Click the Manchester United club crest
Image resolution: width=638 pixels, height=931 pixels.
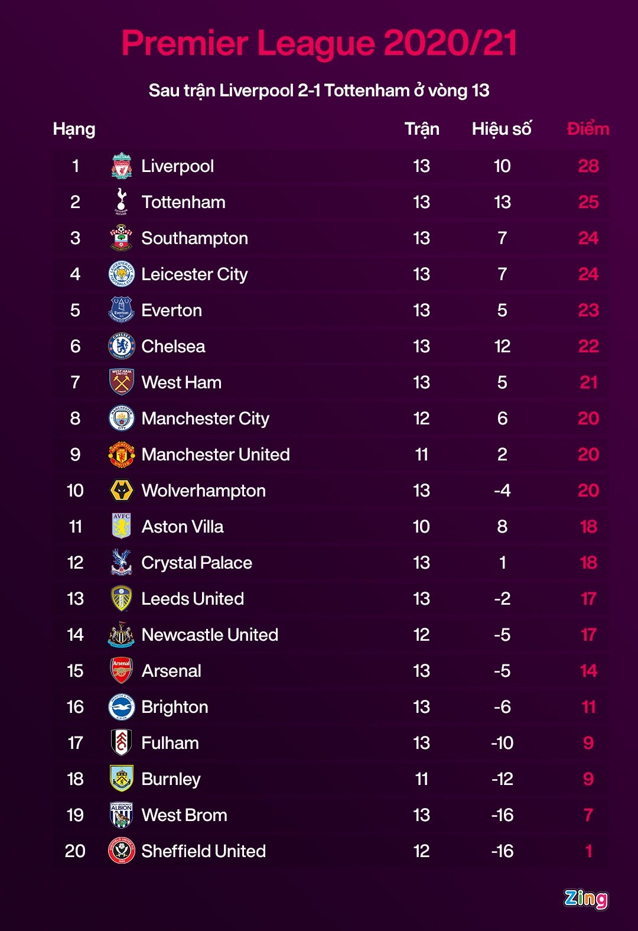[x=122, y=455]
